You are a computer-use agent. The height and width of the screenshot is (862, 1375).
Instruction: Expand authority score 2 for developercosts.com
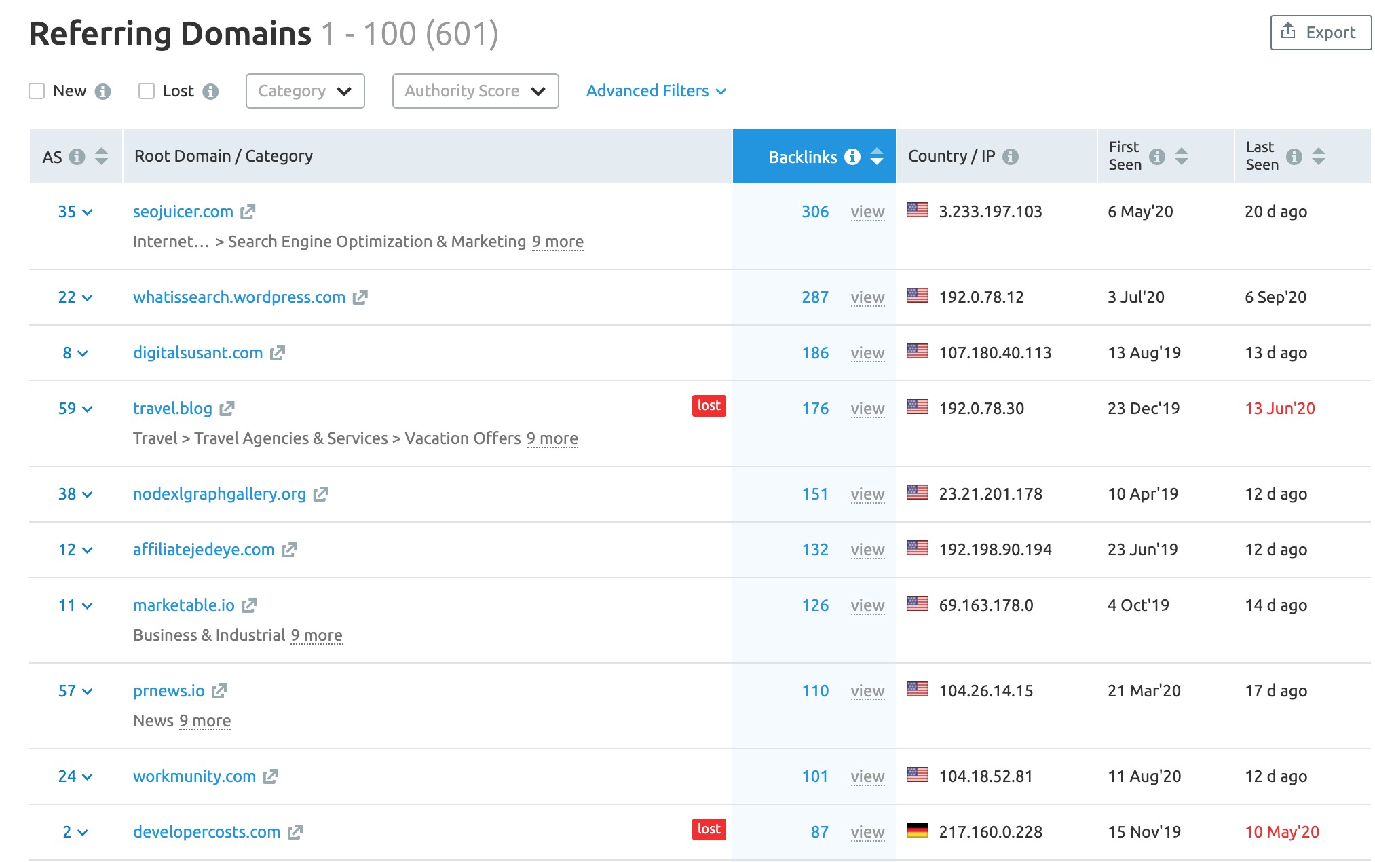75,832
